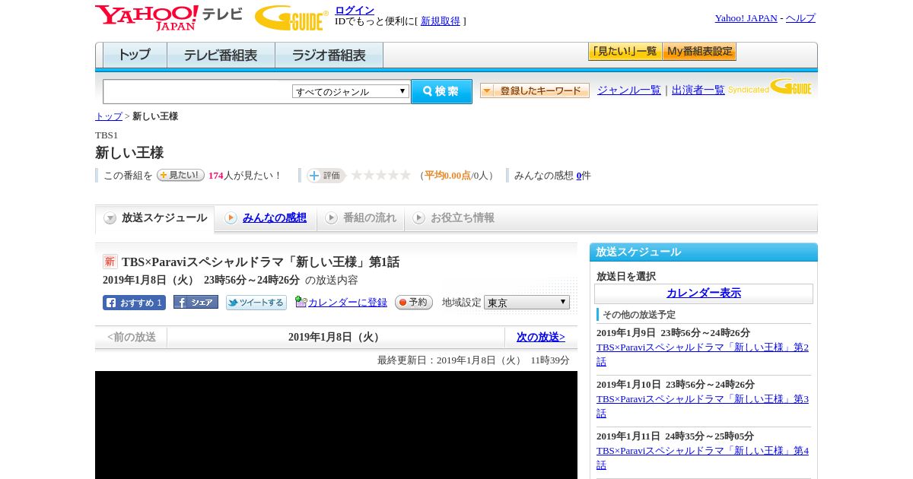Screen dimensions: 913x479
Task: Click the ツイートする button
Action: [256, 303]
